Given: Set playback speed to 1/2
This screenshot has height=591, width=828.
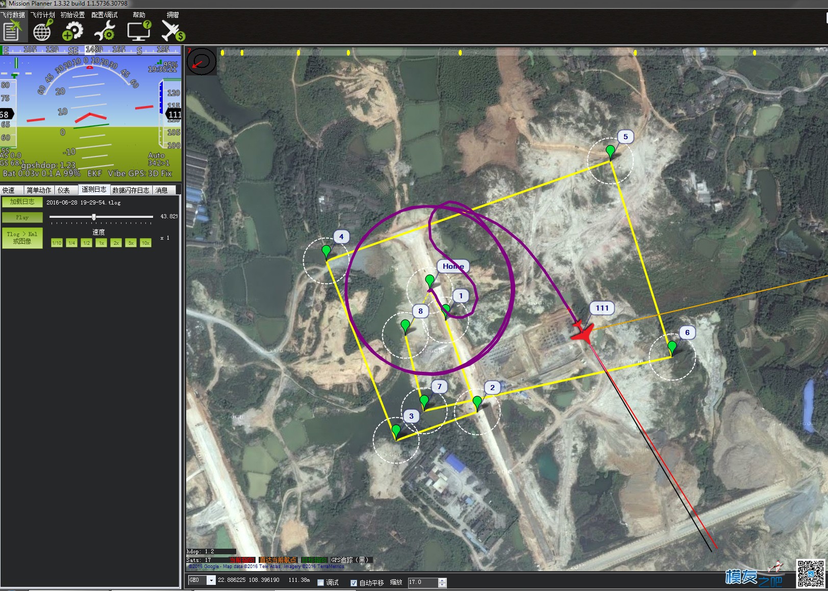Looking at the screenshot, I should [86, 243].
